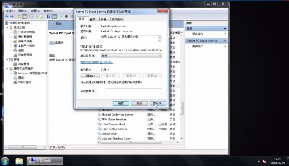Select the Local Users and Groups icon

click(15, 46)
